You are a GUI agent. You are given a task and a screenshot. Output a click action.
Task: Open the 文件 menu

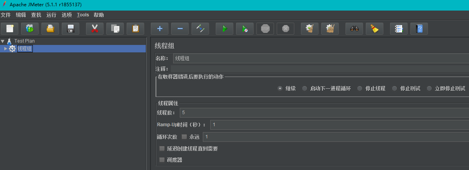pos(5,15)
